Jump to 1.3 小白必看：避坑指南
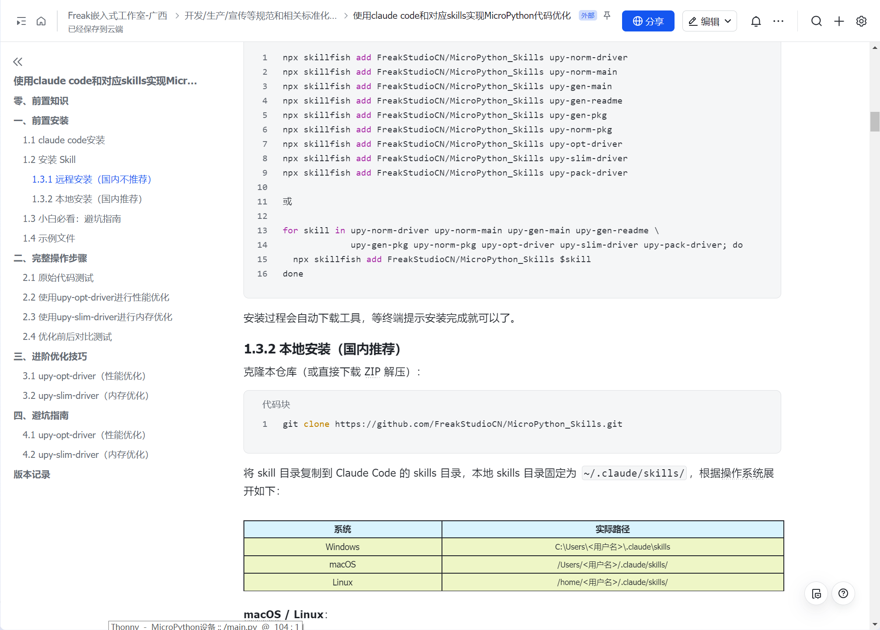 click(72, 219)
